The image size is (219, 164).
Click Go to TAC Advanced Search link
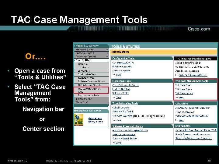tap(193, 75)
